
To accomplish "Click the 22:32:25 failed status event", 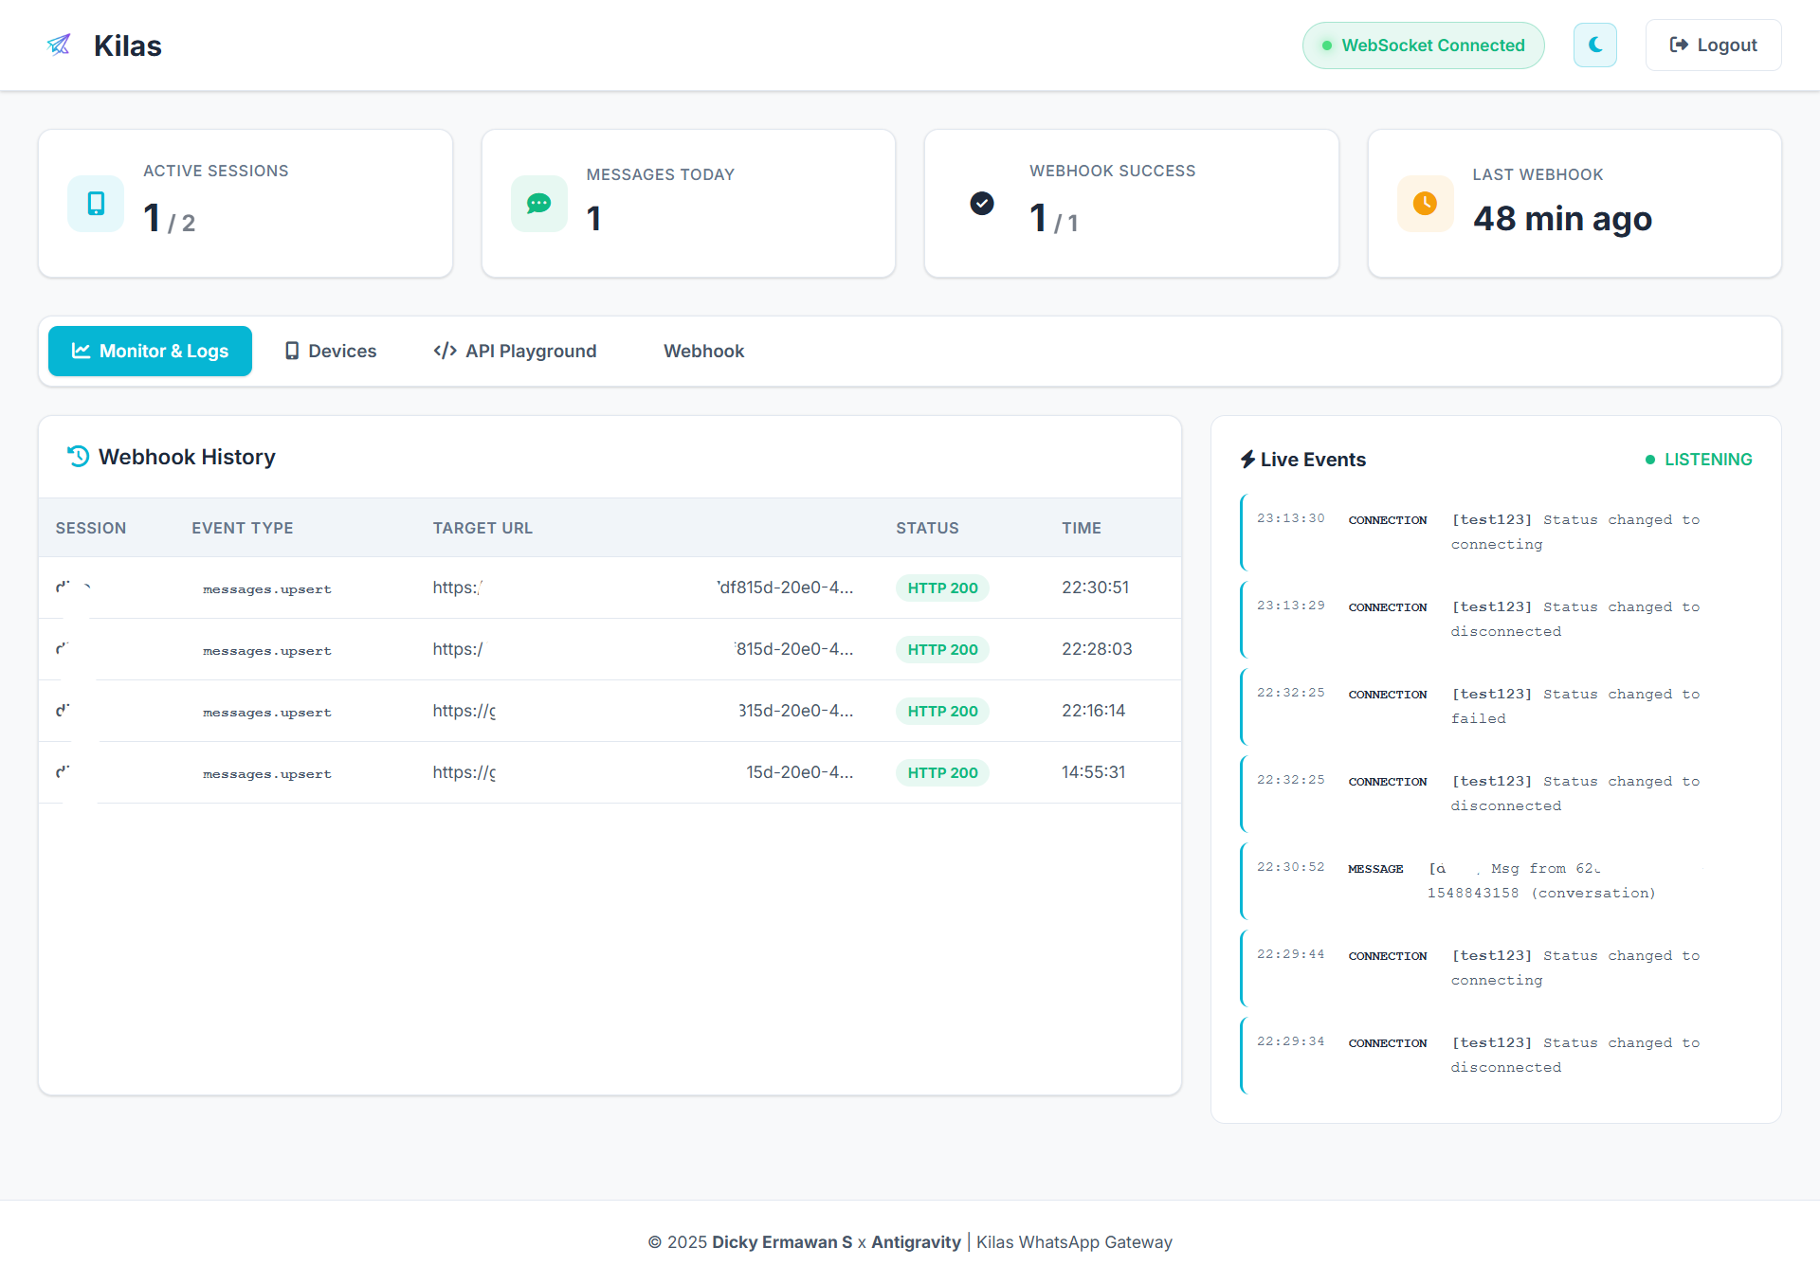I will click(x=1496, y=706).
